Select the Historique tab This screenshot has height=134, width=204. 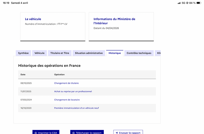(114, 53)
